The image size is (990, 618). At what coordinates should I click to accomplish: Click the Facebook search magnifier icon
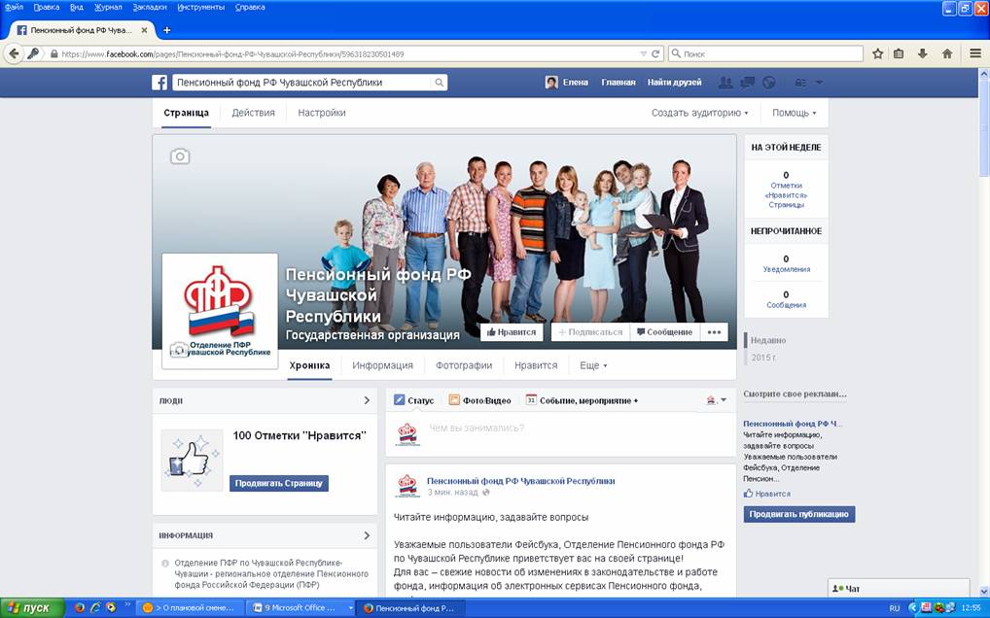coord(439,83)
